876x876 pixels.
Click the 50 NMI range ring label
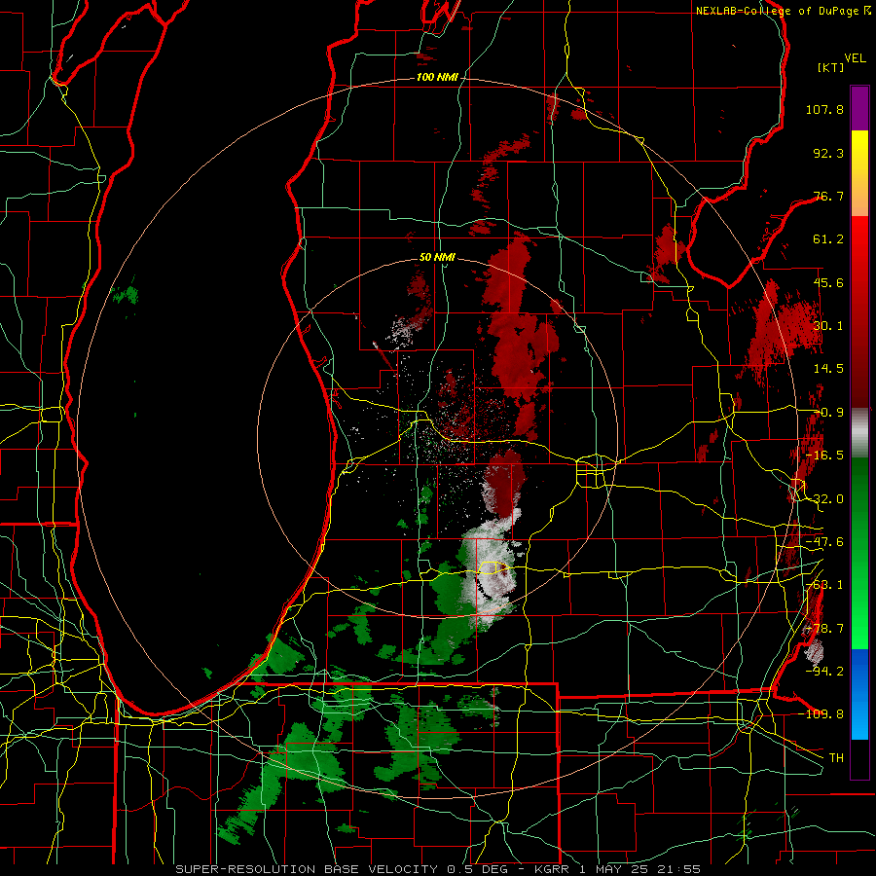click(x=437, y=257)
